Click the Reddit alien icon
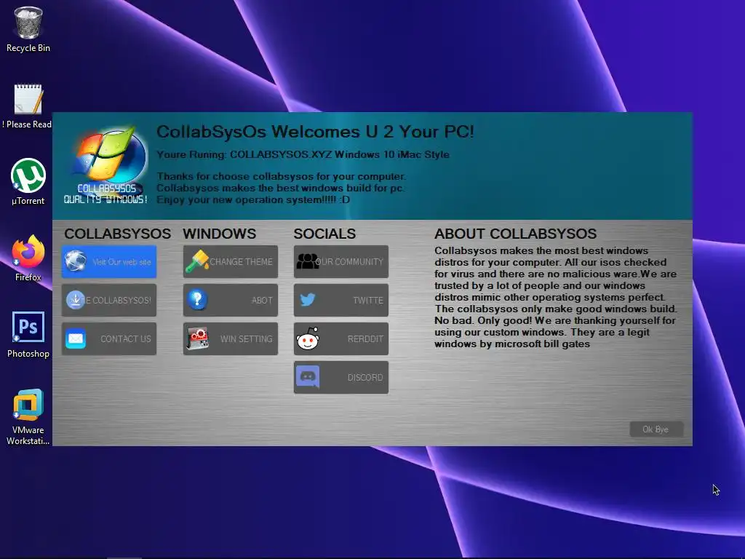The image size is (745, 559). pos(308,338)
